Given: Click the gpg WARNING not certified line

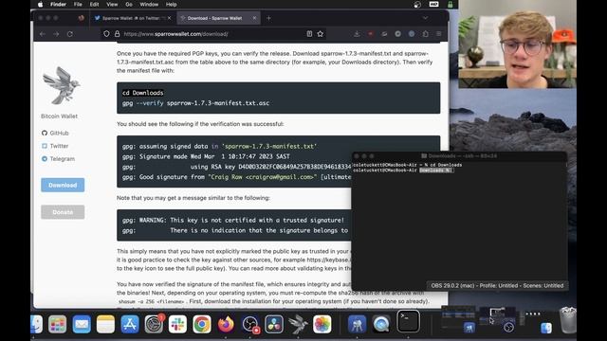Looking at the screenshot, I should [233, 221].
